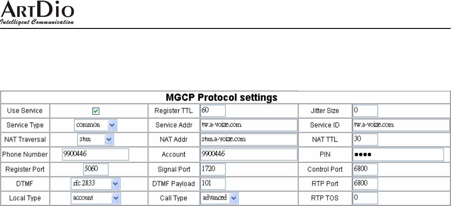Screen dimensions: 451x206
Task: Click the Signal Port input
Action: click(213, 169)
